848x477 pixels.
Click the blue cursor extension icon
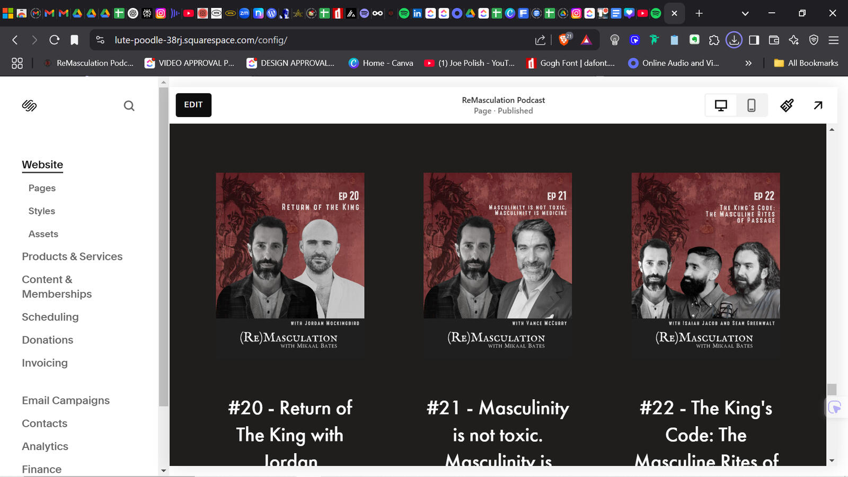634,40
